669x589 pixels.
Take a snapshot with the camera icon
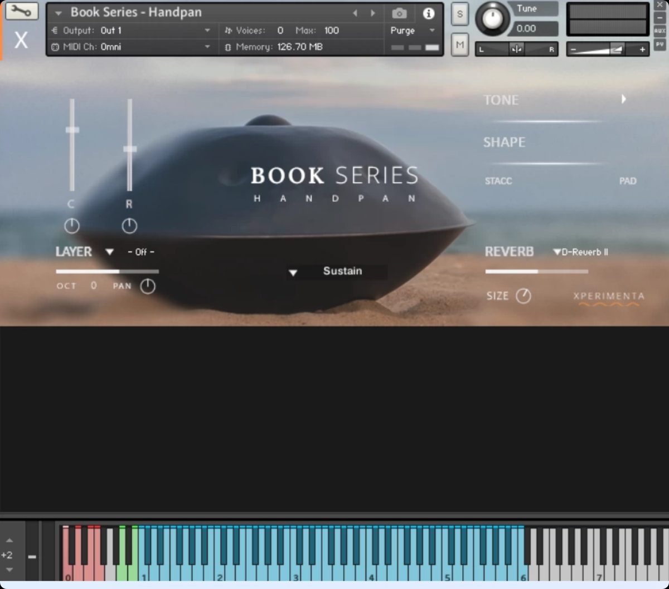pyautogui.click(x=399, y=13)
